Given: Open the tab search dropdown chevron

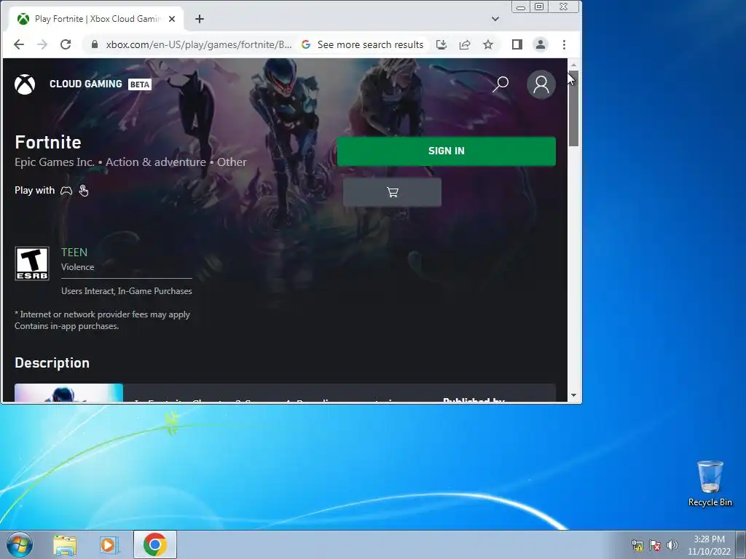Looking at the screenshot, I should tap(495, 19).
